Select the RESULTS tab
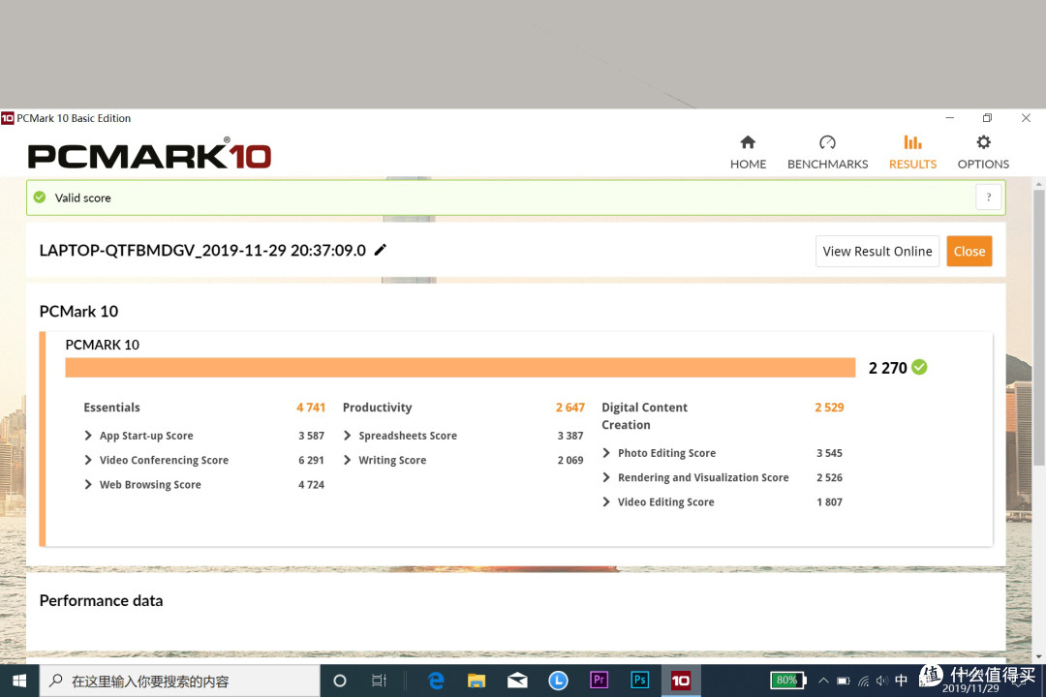The width and height of the screenshot is (1046, 697). 912,152
